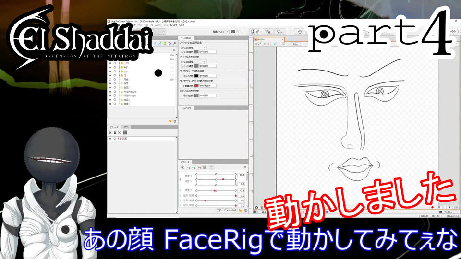Click the red rotation deformer icon

170,43
